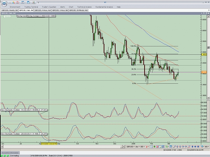Screen dimensions: 210x157
Task: Click the red square icon in chart toolbar
Action: click(157, 147)
